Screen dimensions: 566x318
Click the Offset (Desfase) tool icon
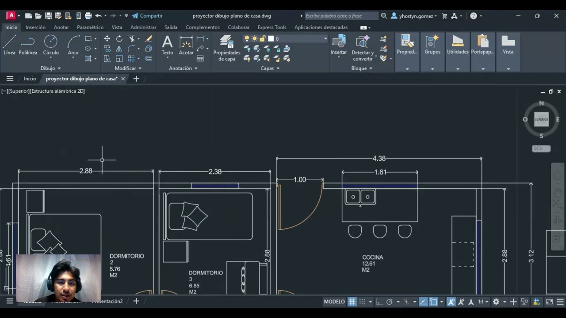[149, 58]
